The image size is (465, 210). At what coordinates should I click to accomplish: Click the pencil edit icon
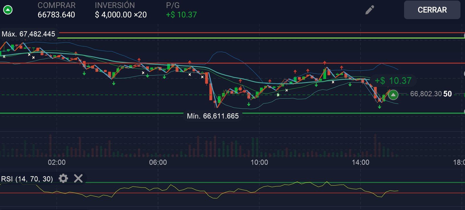point(370,10)
